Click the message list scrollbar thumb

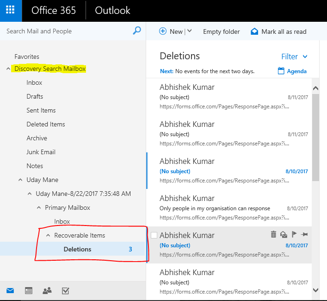click(315, 138)
